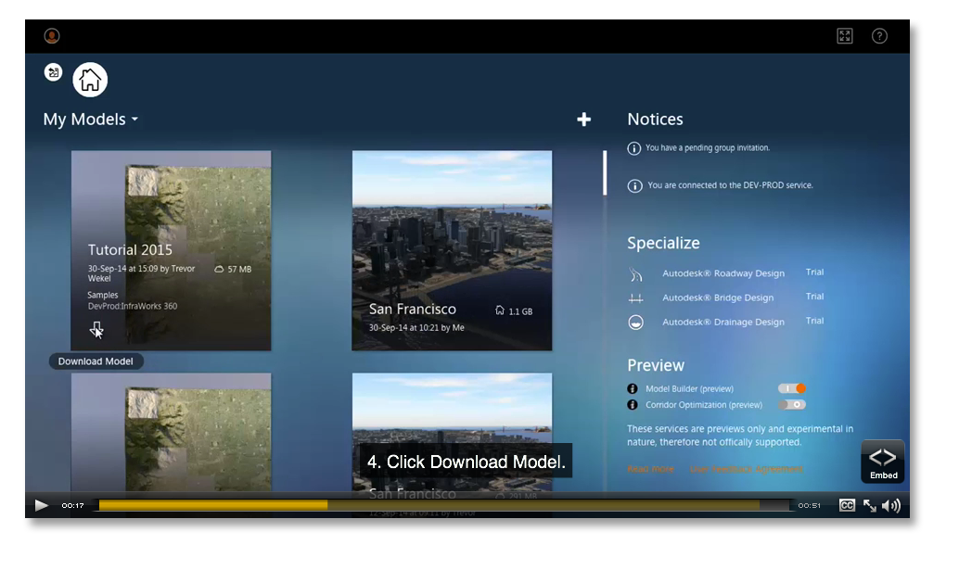This screenshot has width=959, height=570.
Task: Click the Drainage Design icon
Action: click(635, 322)
